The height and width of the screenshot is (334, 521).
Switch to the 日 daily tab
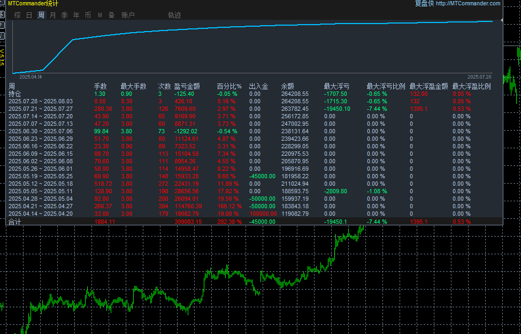[29, 15]
